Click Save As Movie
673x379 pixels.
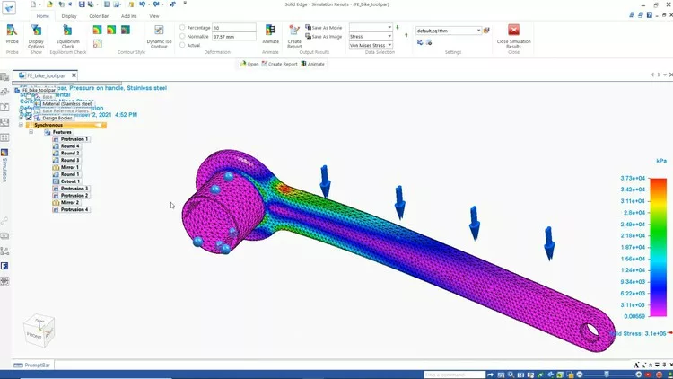324,28
